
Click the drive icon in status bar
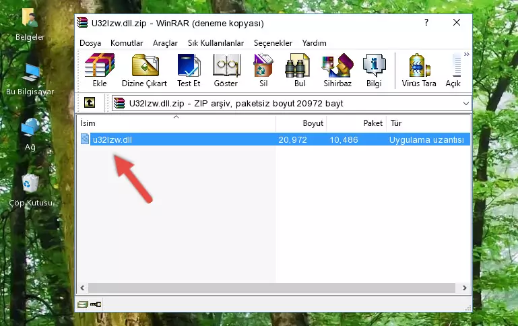tap(82, 304)
